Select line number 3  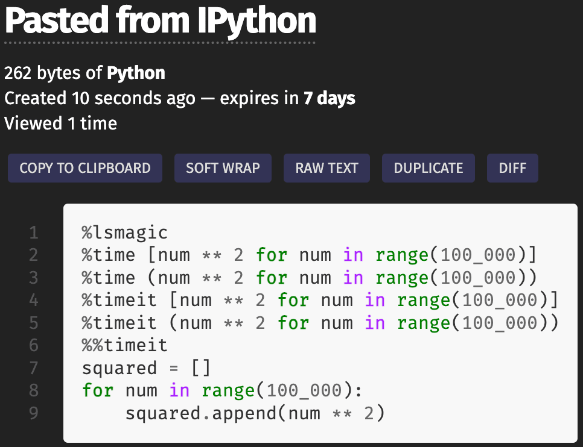34,278
